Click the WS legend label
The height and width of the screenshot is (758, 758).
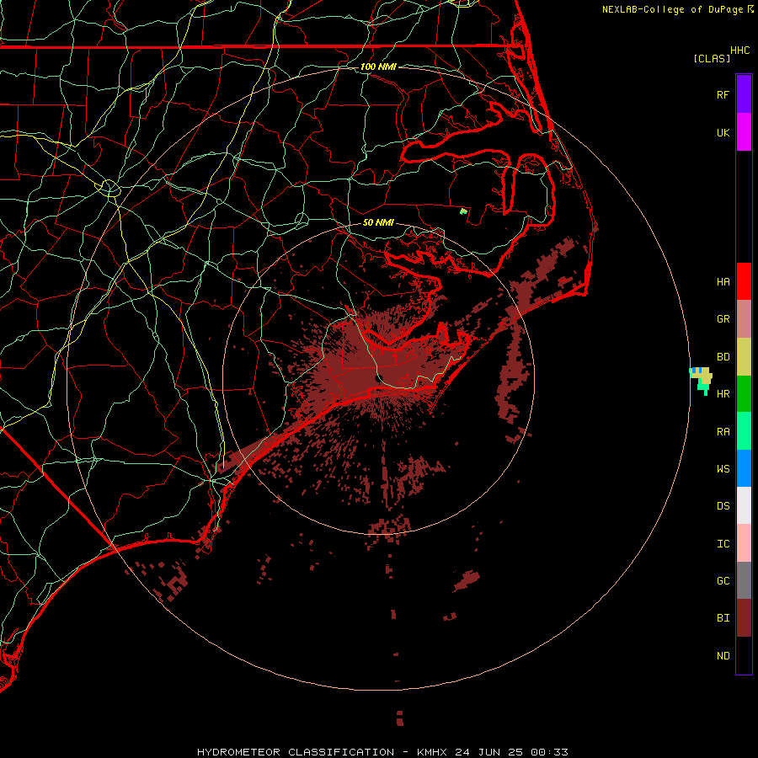pyautogui.click(x=723, y=468)
